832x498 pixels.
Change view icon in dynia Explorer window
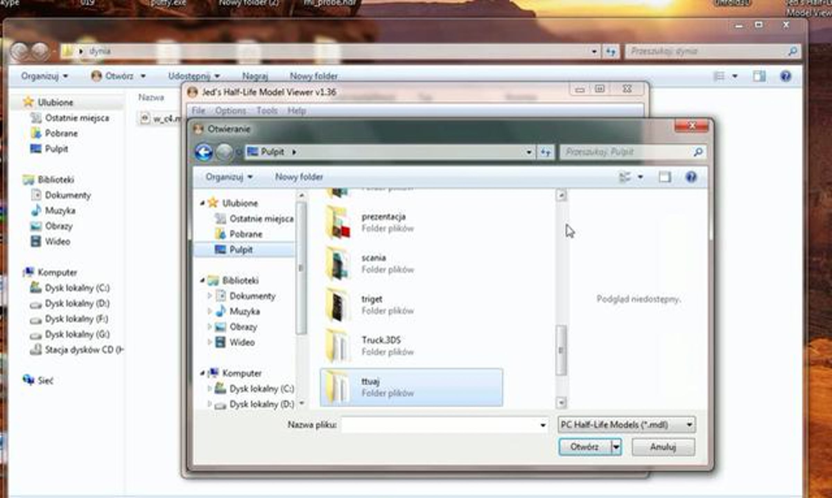point(719,76)
